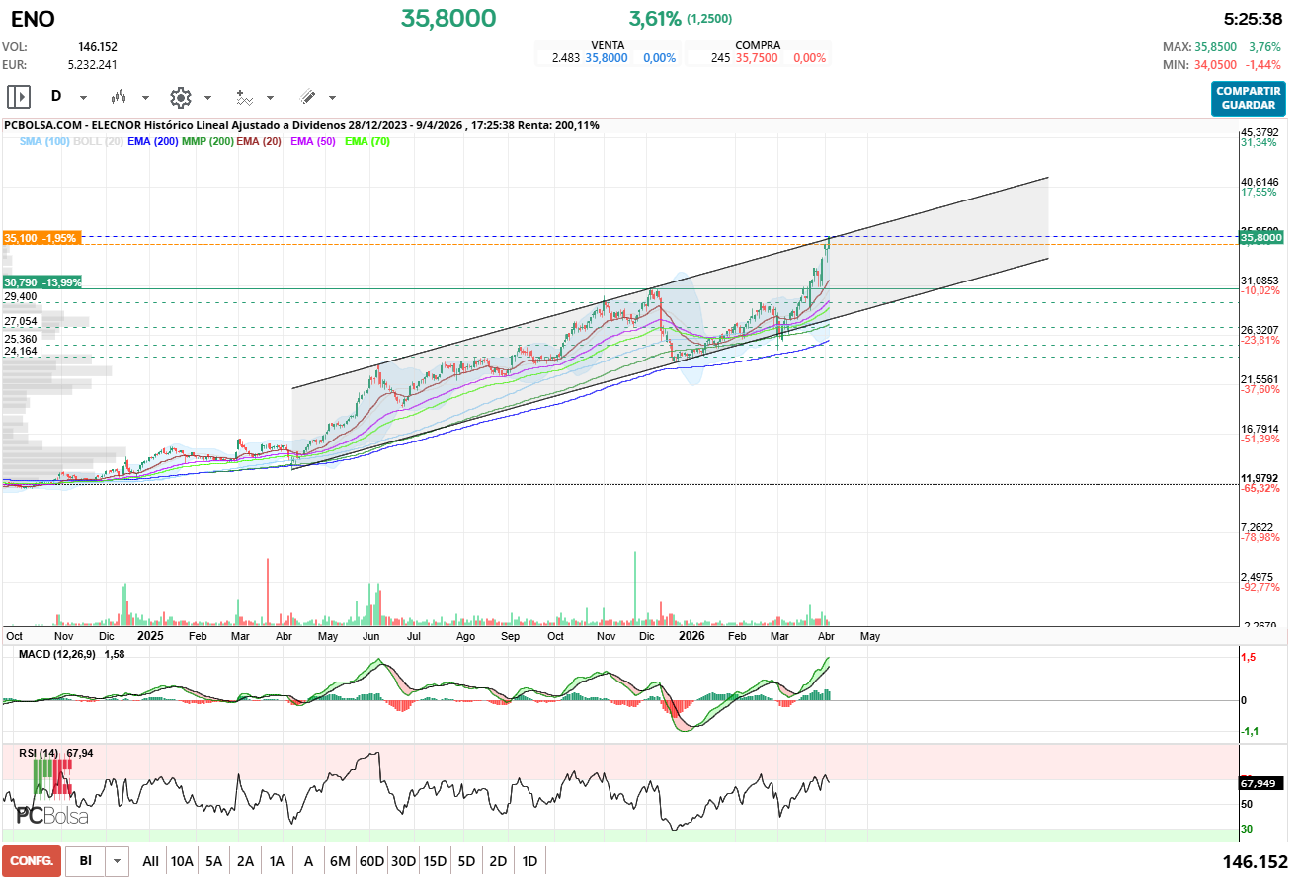Expand the D timeframe dropdown arrow
Screen dimensions: 1301x882
tap(83, 98)
